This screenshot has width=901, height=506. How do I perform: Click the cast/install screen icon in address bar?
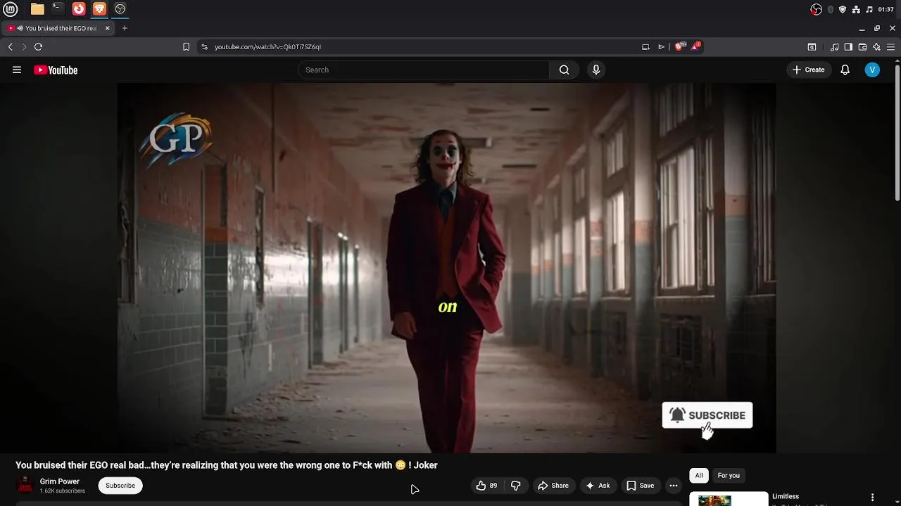coord(645,46)
